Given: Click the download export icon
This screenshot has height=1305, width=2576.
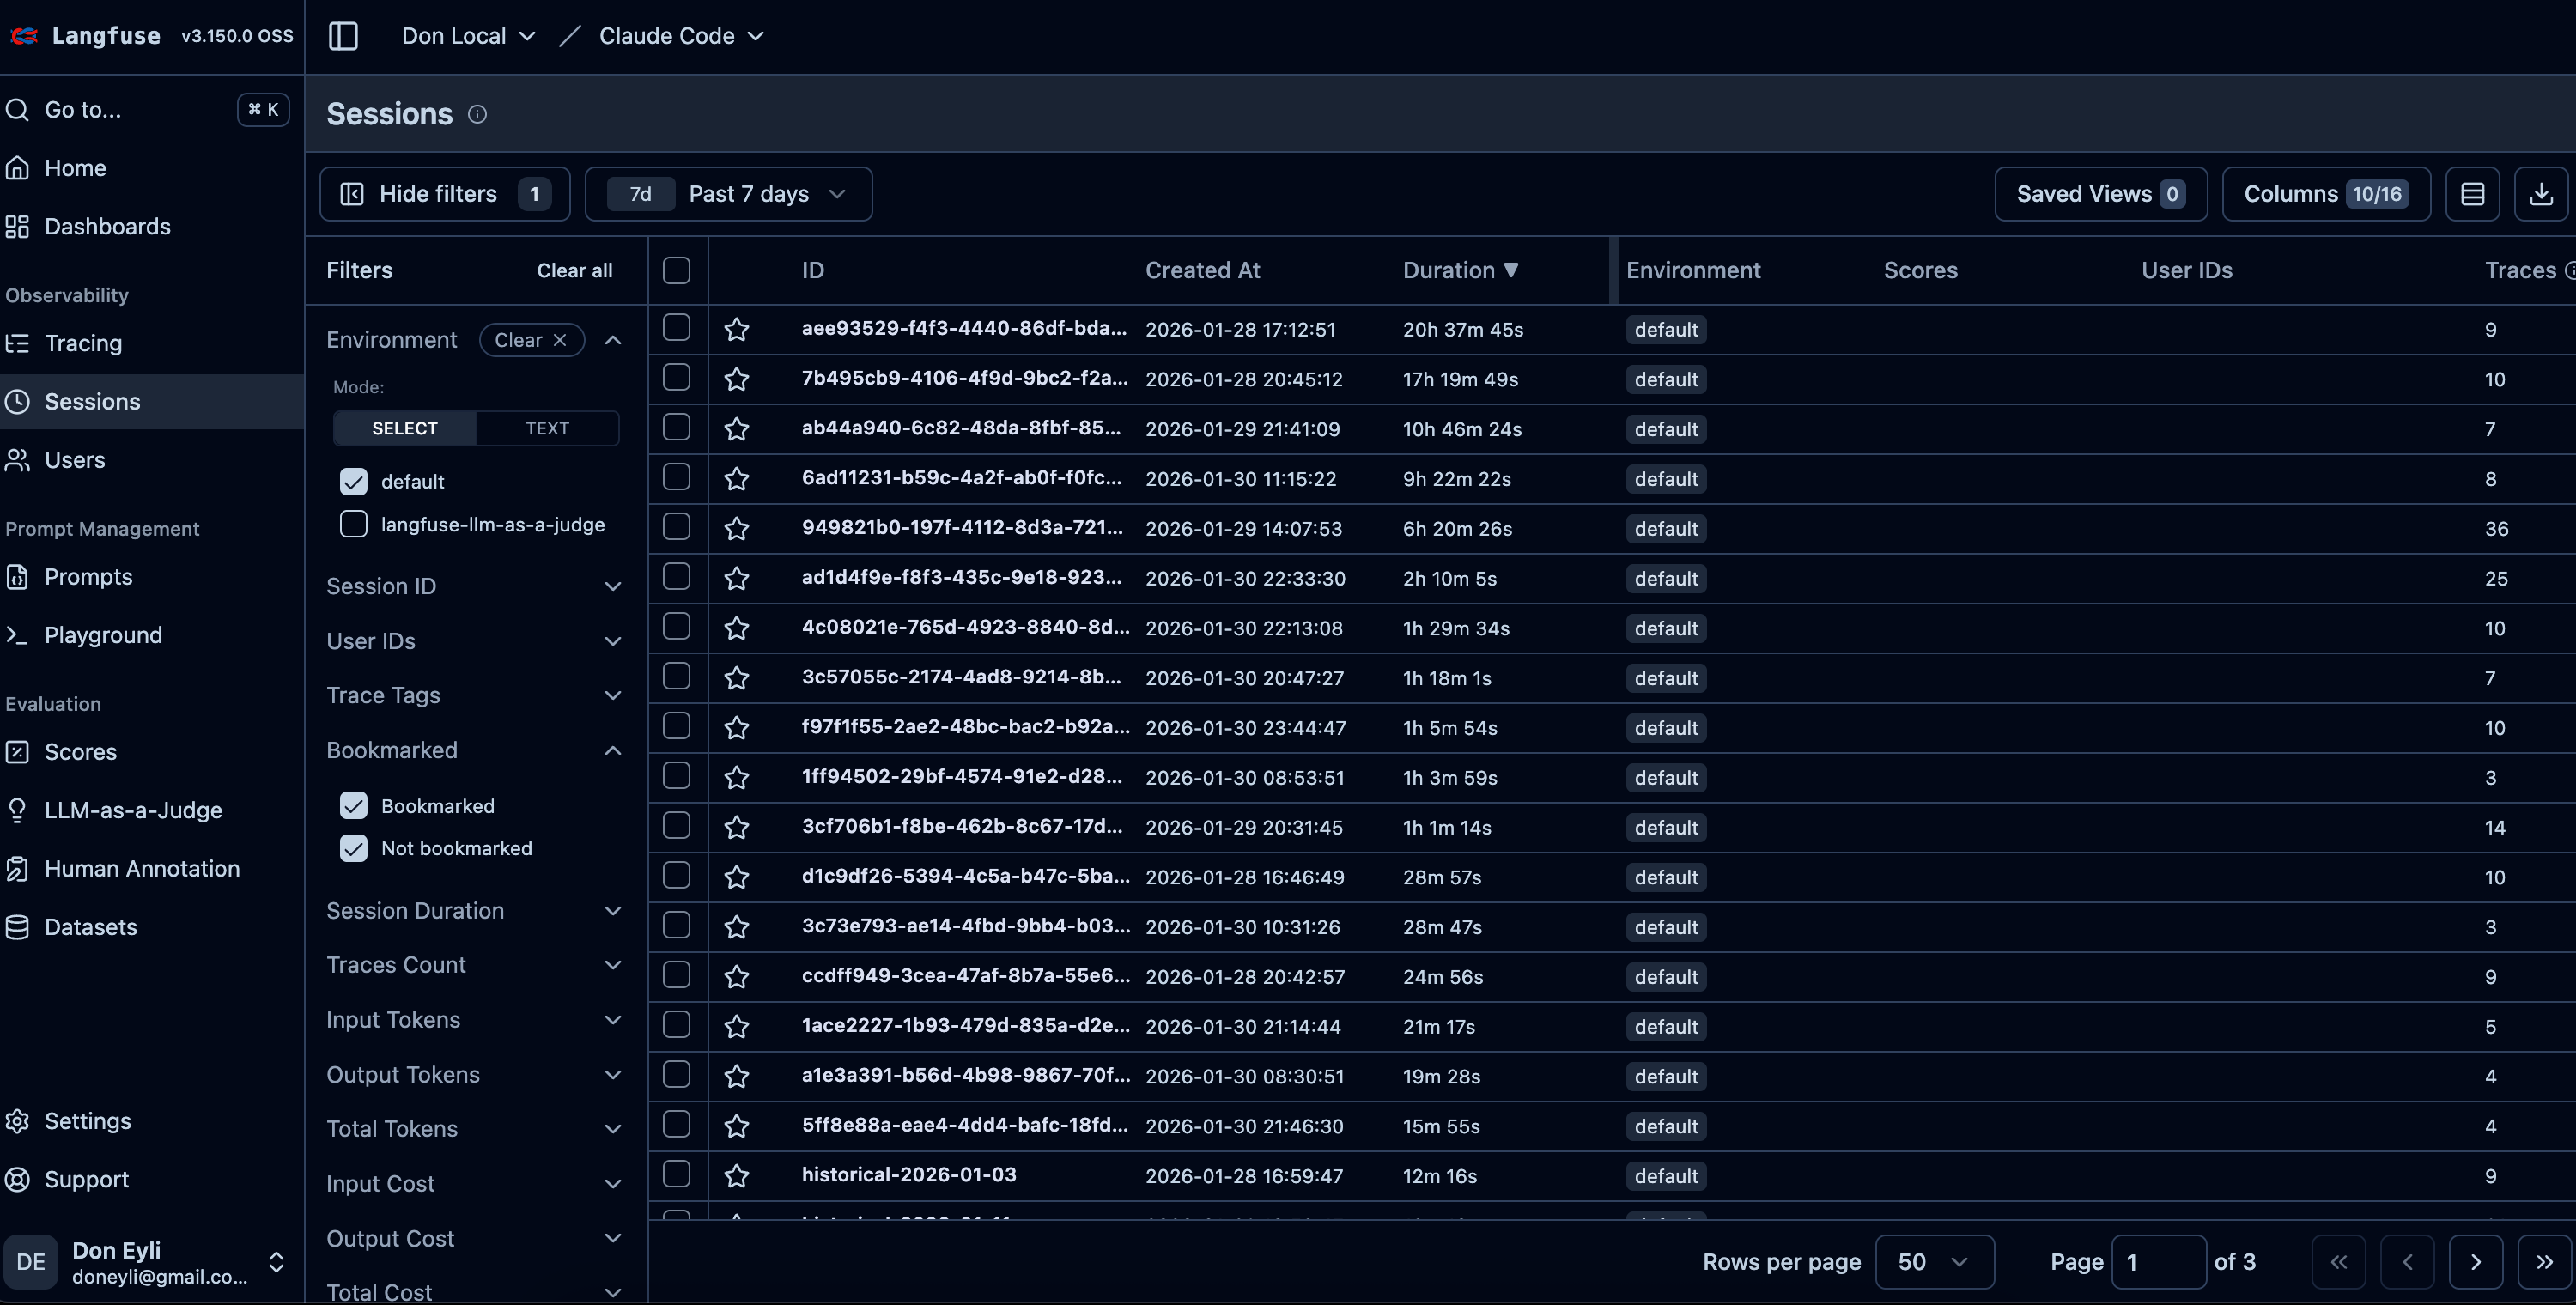Looking at the screenshot, I should 2540,194.
